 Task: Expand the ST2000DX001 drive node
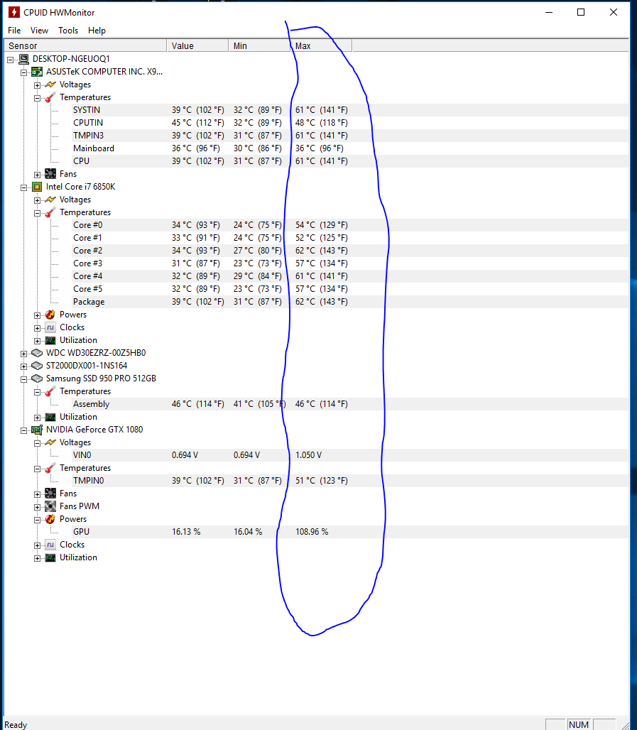coord(23,366)
